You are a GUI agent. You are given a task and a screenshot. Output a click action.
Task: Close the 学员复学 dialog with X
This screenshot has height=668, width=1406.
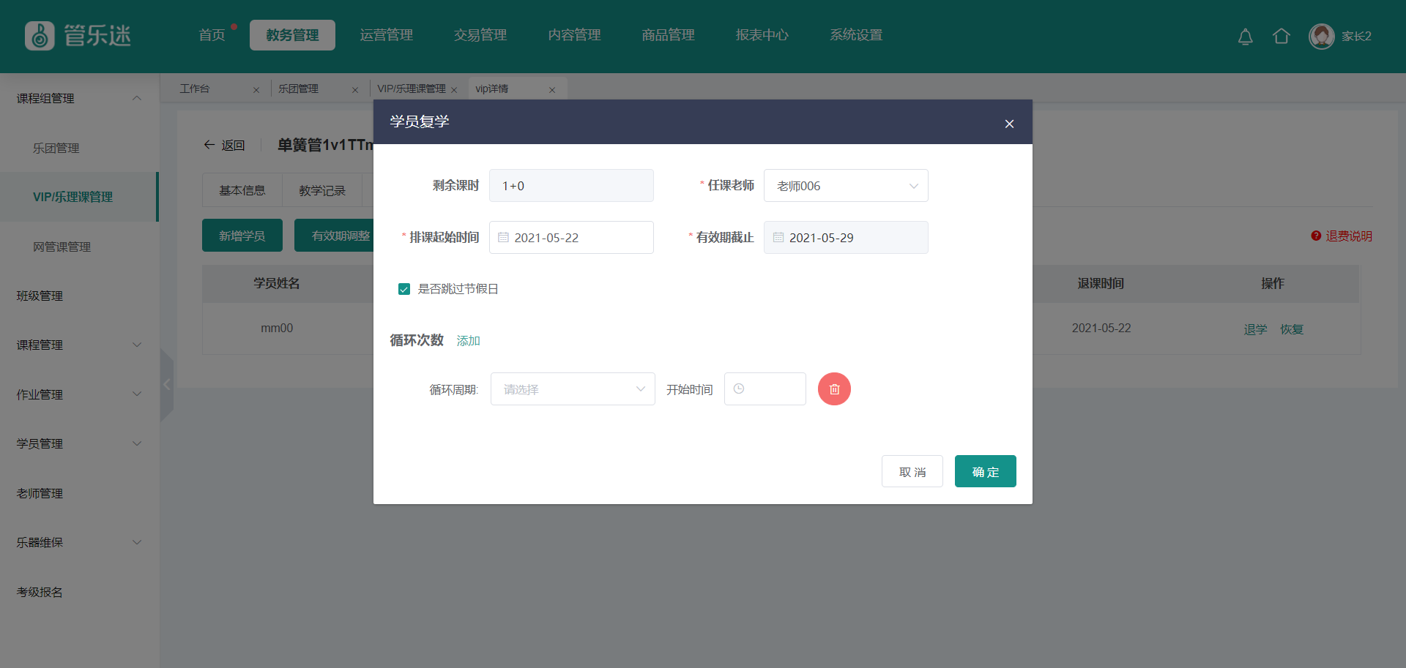(x=1009, y=124)
